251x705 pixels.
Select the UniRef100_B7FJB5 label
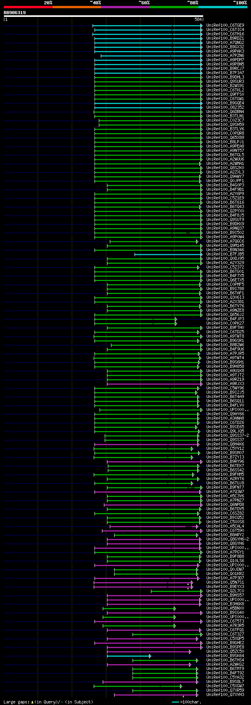[x=225, y=254]
